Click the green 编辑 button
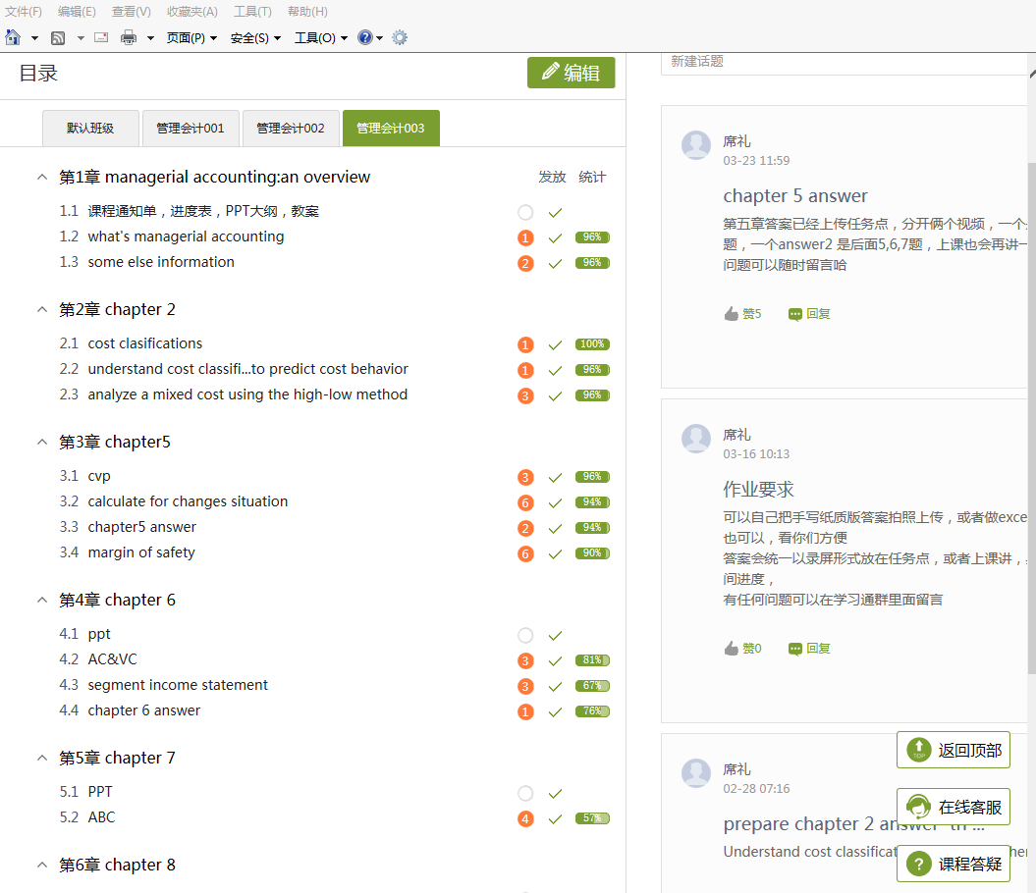This screenshot has height=893, width=1036. tap(571, 73)
